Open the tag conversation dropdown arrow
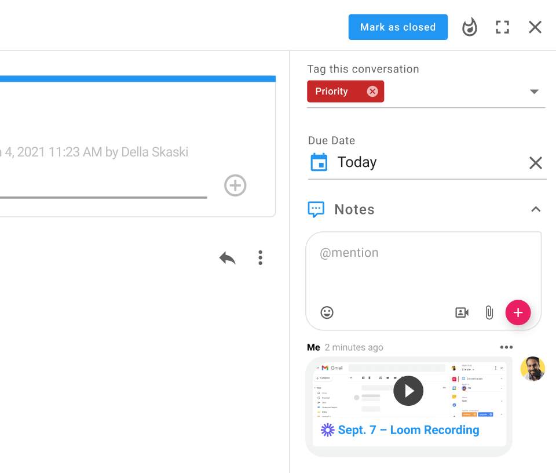 tap(534, 92)
